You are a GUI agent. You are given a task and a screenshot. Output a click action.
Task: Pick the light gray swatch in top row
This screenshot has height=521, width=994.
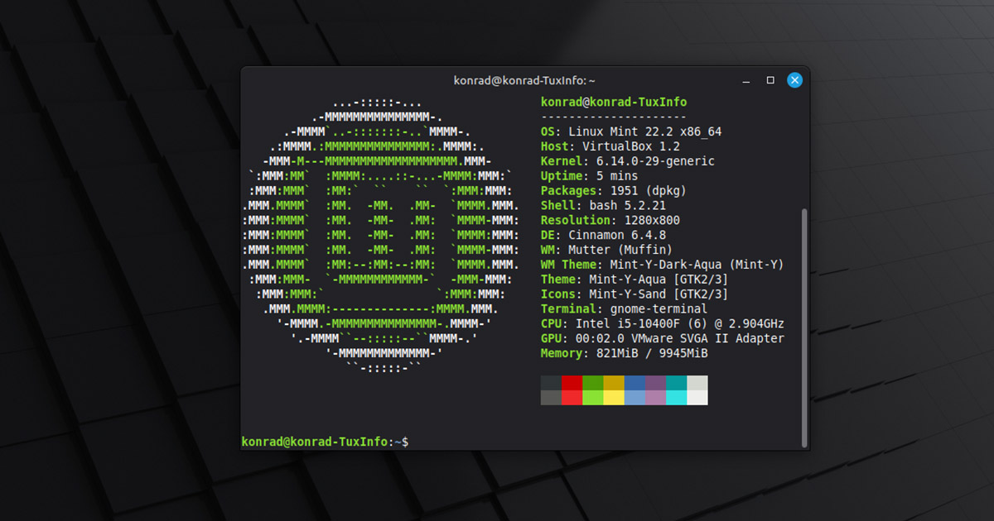coord(697,383)
